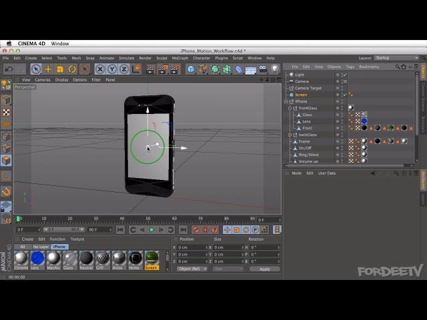Click Play forward button
This screenshot has height=320, width=427.
(151, 230)
